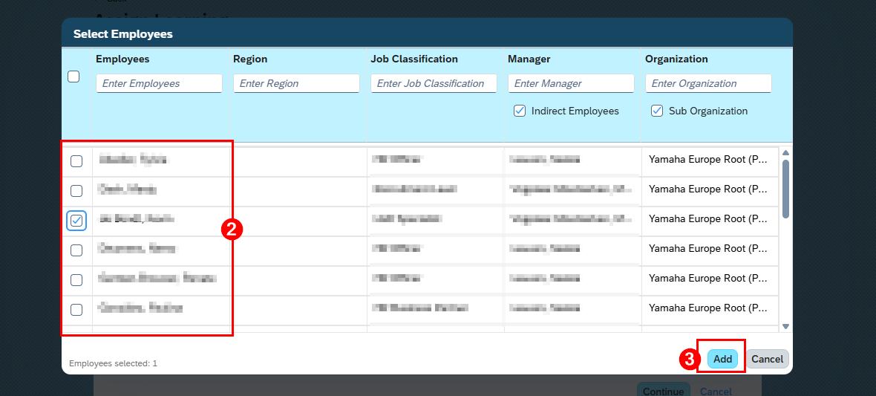Viewport: 876px width, 396px height.
Task: Click the Employees column header
Action: tap(122, 59)
